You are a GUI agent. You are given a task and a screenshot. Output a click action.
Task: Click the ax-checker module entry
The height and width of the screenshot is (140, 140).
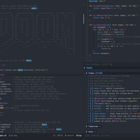click(x=5, y=89)
